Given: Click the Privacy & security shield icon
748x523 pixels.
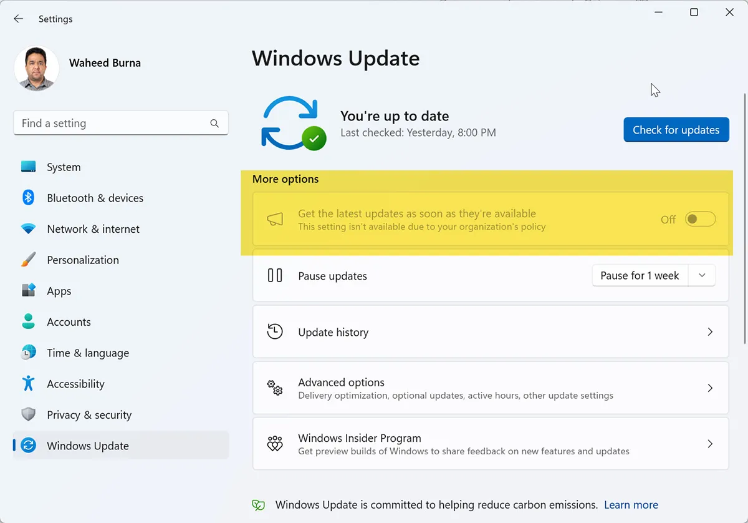Looking at the screenshot, I should [x=28, y=414].
